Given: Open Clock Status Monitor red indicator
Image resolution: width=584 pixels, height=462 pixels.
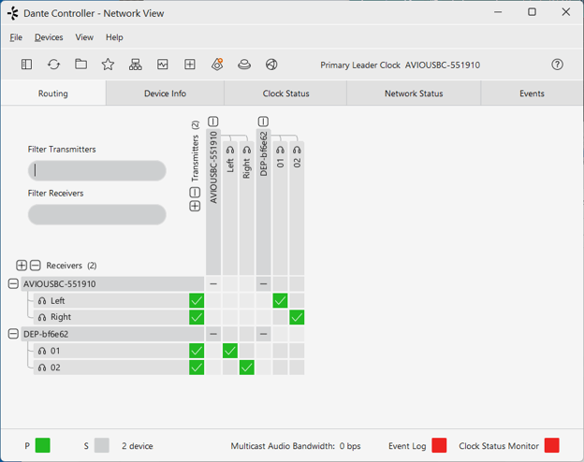Looking at the screenshot, I should 551,445.
